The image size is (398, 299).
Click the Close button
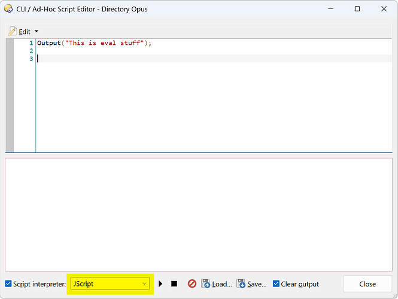click(367, 284)
